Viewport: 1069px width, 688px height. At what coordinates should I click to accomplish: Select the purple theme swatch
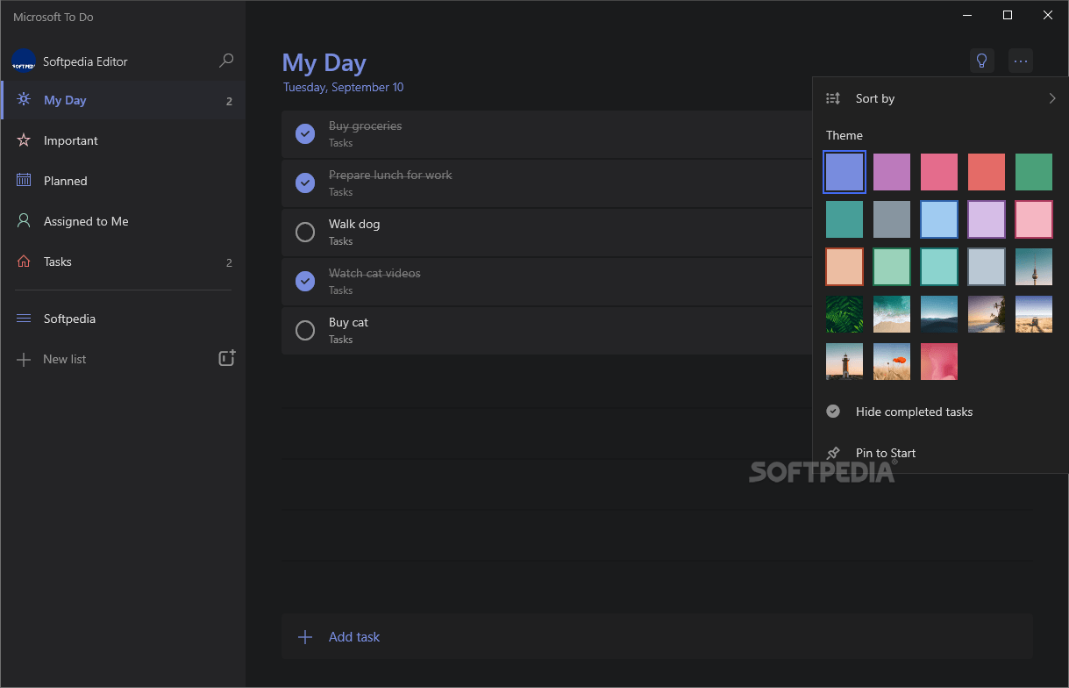click(892, 172)
